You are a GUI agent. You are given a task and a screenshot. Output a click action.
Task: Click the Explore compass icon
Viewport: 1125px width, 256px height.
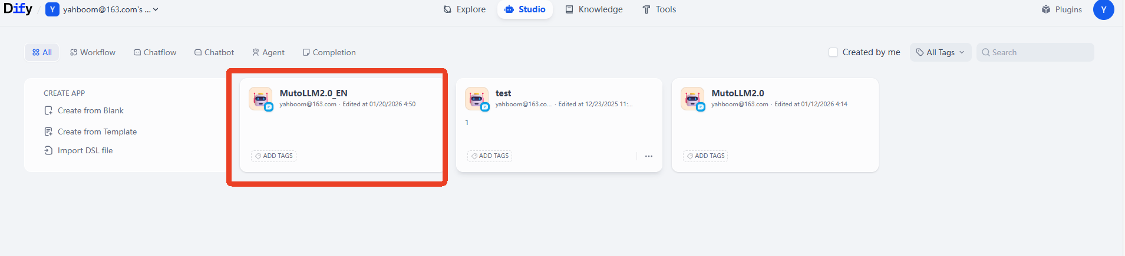pyautogui.click(x=448, y=9)
